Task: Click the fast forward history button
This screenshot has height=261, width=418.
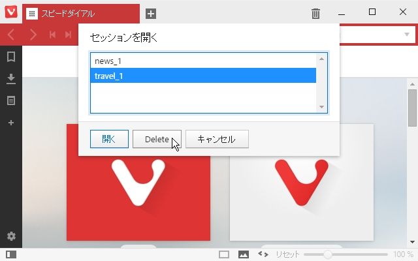Action: coord(68,35)
